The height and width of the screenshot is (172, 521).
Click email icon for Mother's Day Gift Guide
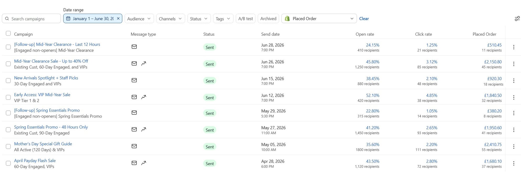click(x=134, y=146)
